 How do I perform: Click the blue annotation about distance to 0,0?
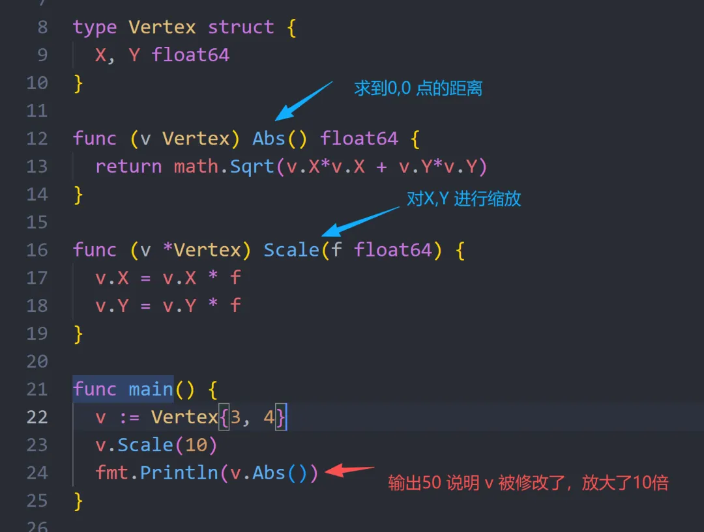418,89
